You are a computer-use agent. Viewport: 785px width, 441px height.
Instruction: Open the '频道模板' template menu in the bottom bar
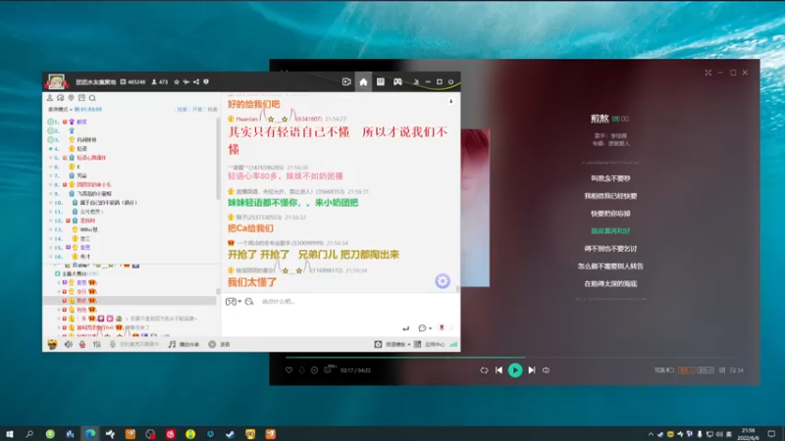[x=392, y=345]
